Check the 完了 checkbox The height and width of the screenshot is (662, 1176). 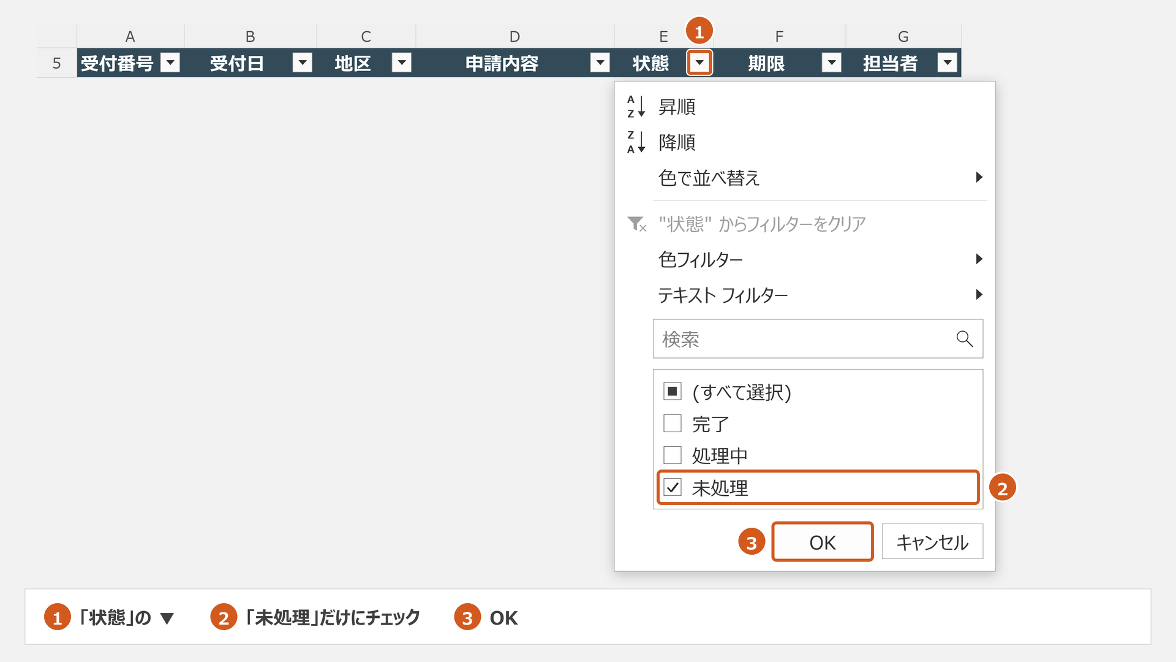point(673,423)
